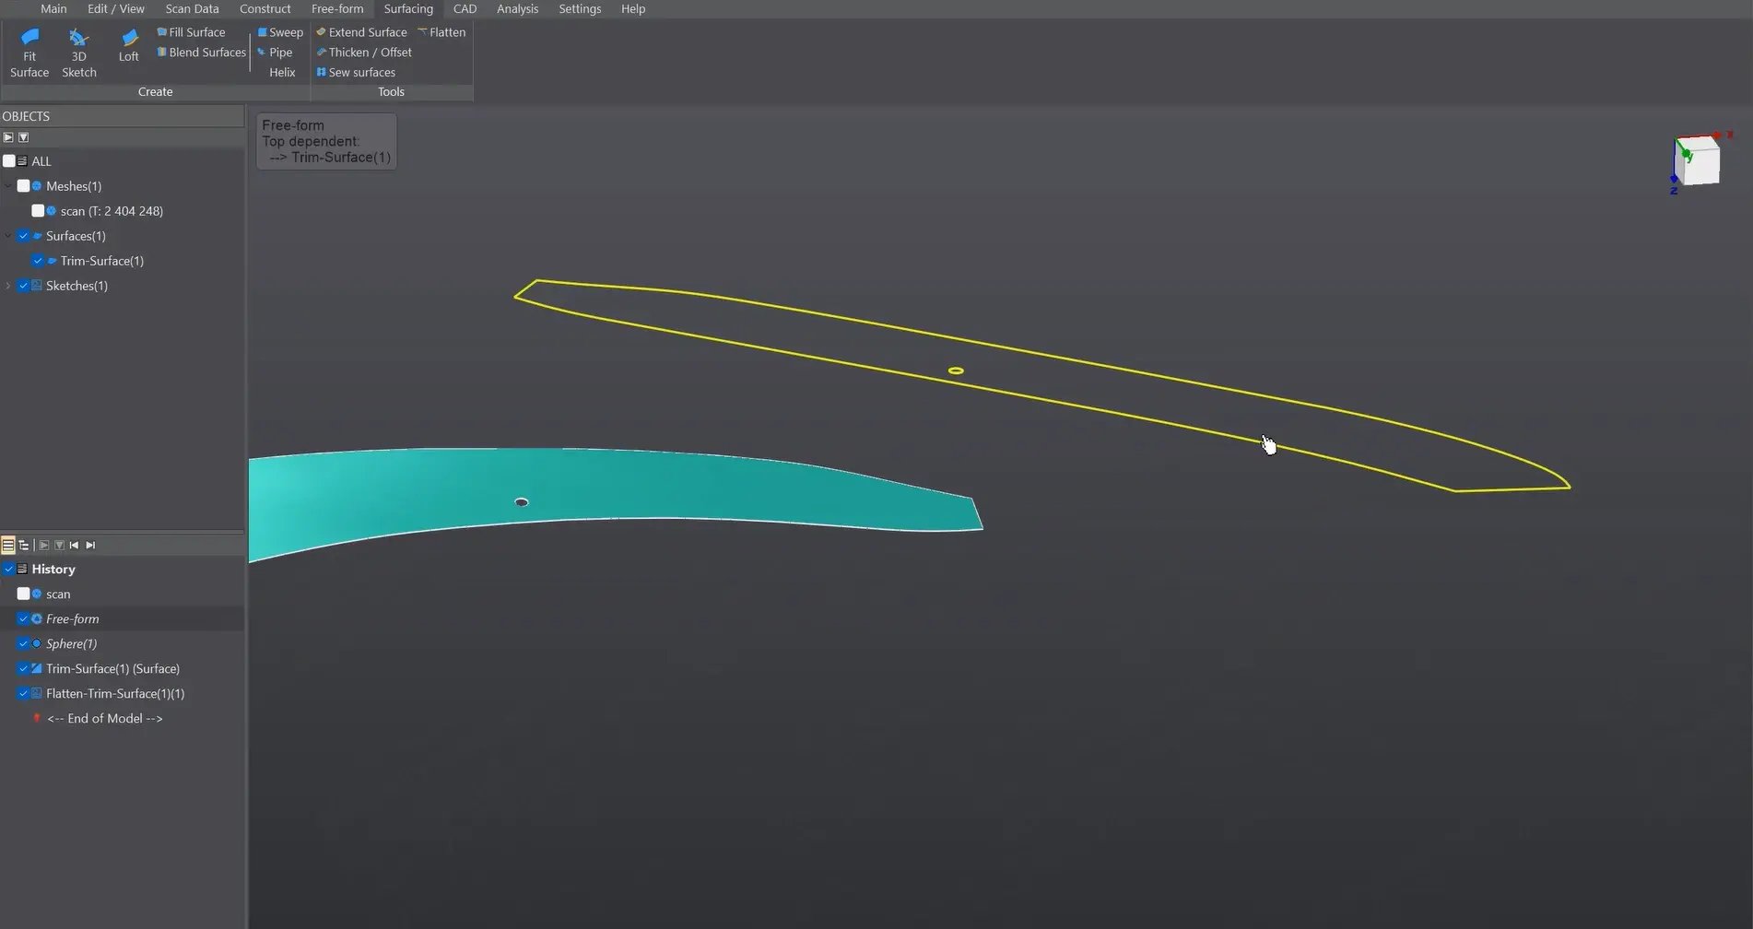
Task: Collapse the Surfaces(1) tree node
Action: tap(7, 235)
